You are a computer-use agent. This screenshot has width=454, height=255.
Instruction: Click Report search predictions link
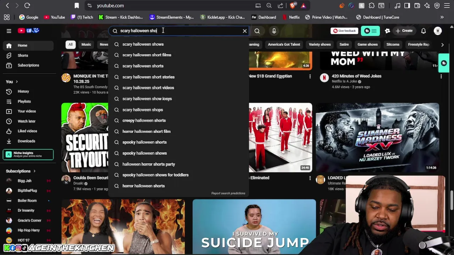click(228, 193)
